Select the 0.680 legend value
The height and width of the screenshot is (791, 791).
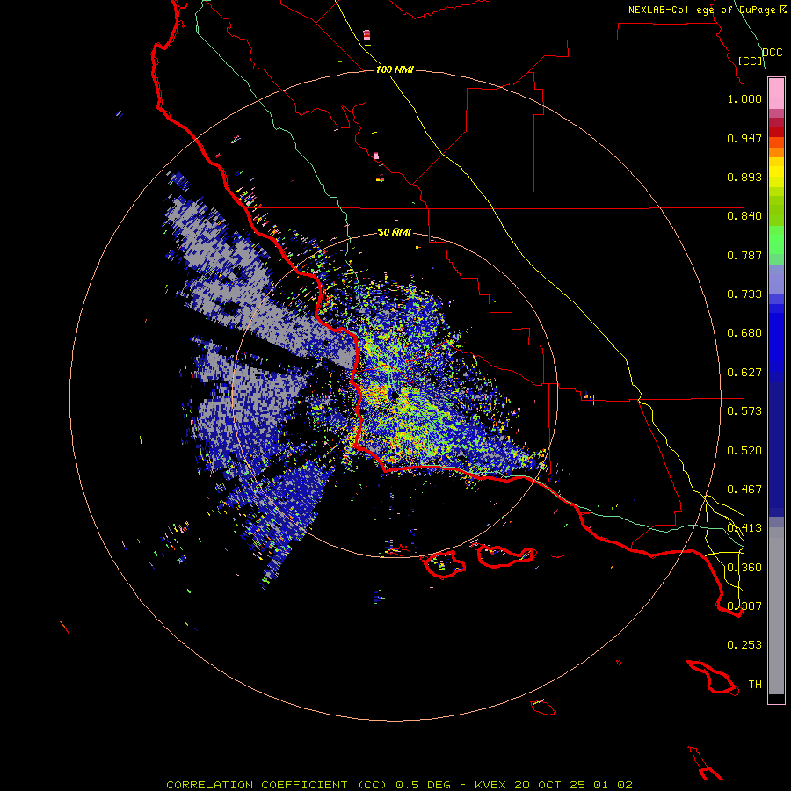click(744, 333)
